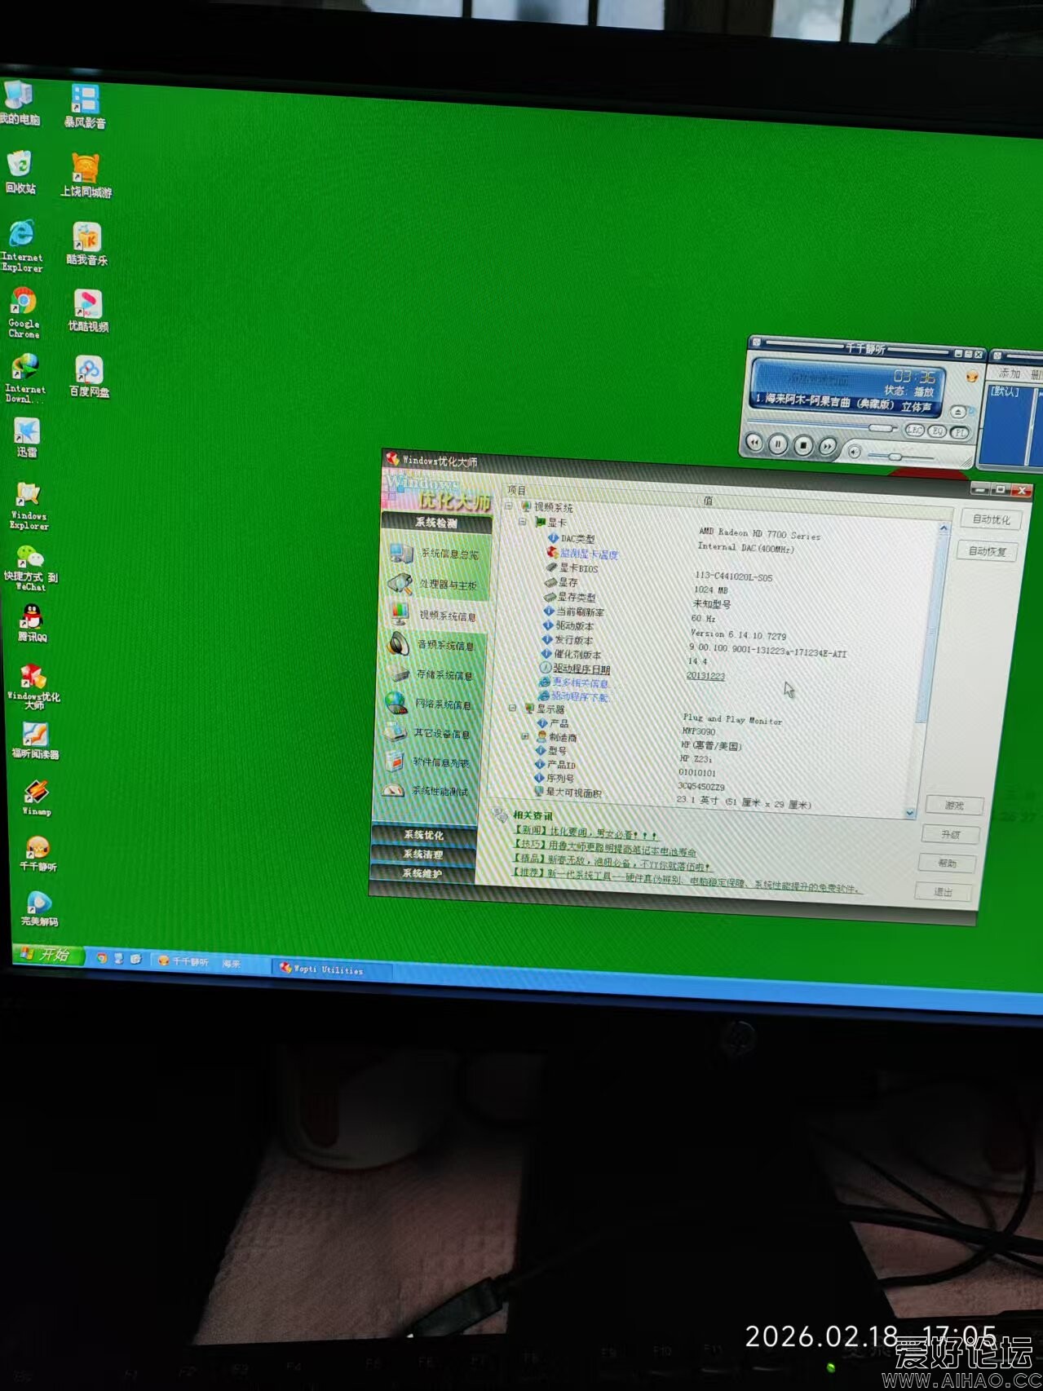The width and height of the screenshot is (1043, 1391).
Task: Switch to the 系统维护 section
Action: click(422, 873)
